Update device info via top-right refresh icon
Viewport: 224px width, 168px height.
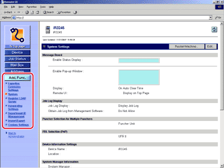[x=214, y=29]
